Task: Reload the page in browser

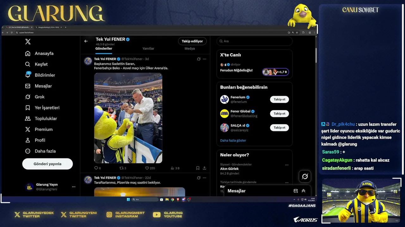Action: [12, 32]
